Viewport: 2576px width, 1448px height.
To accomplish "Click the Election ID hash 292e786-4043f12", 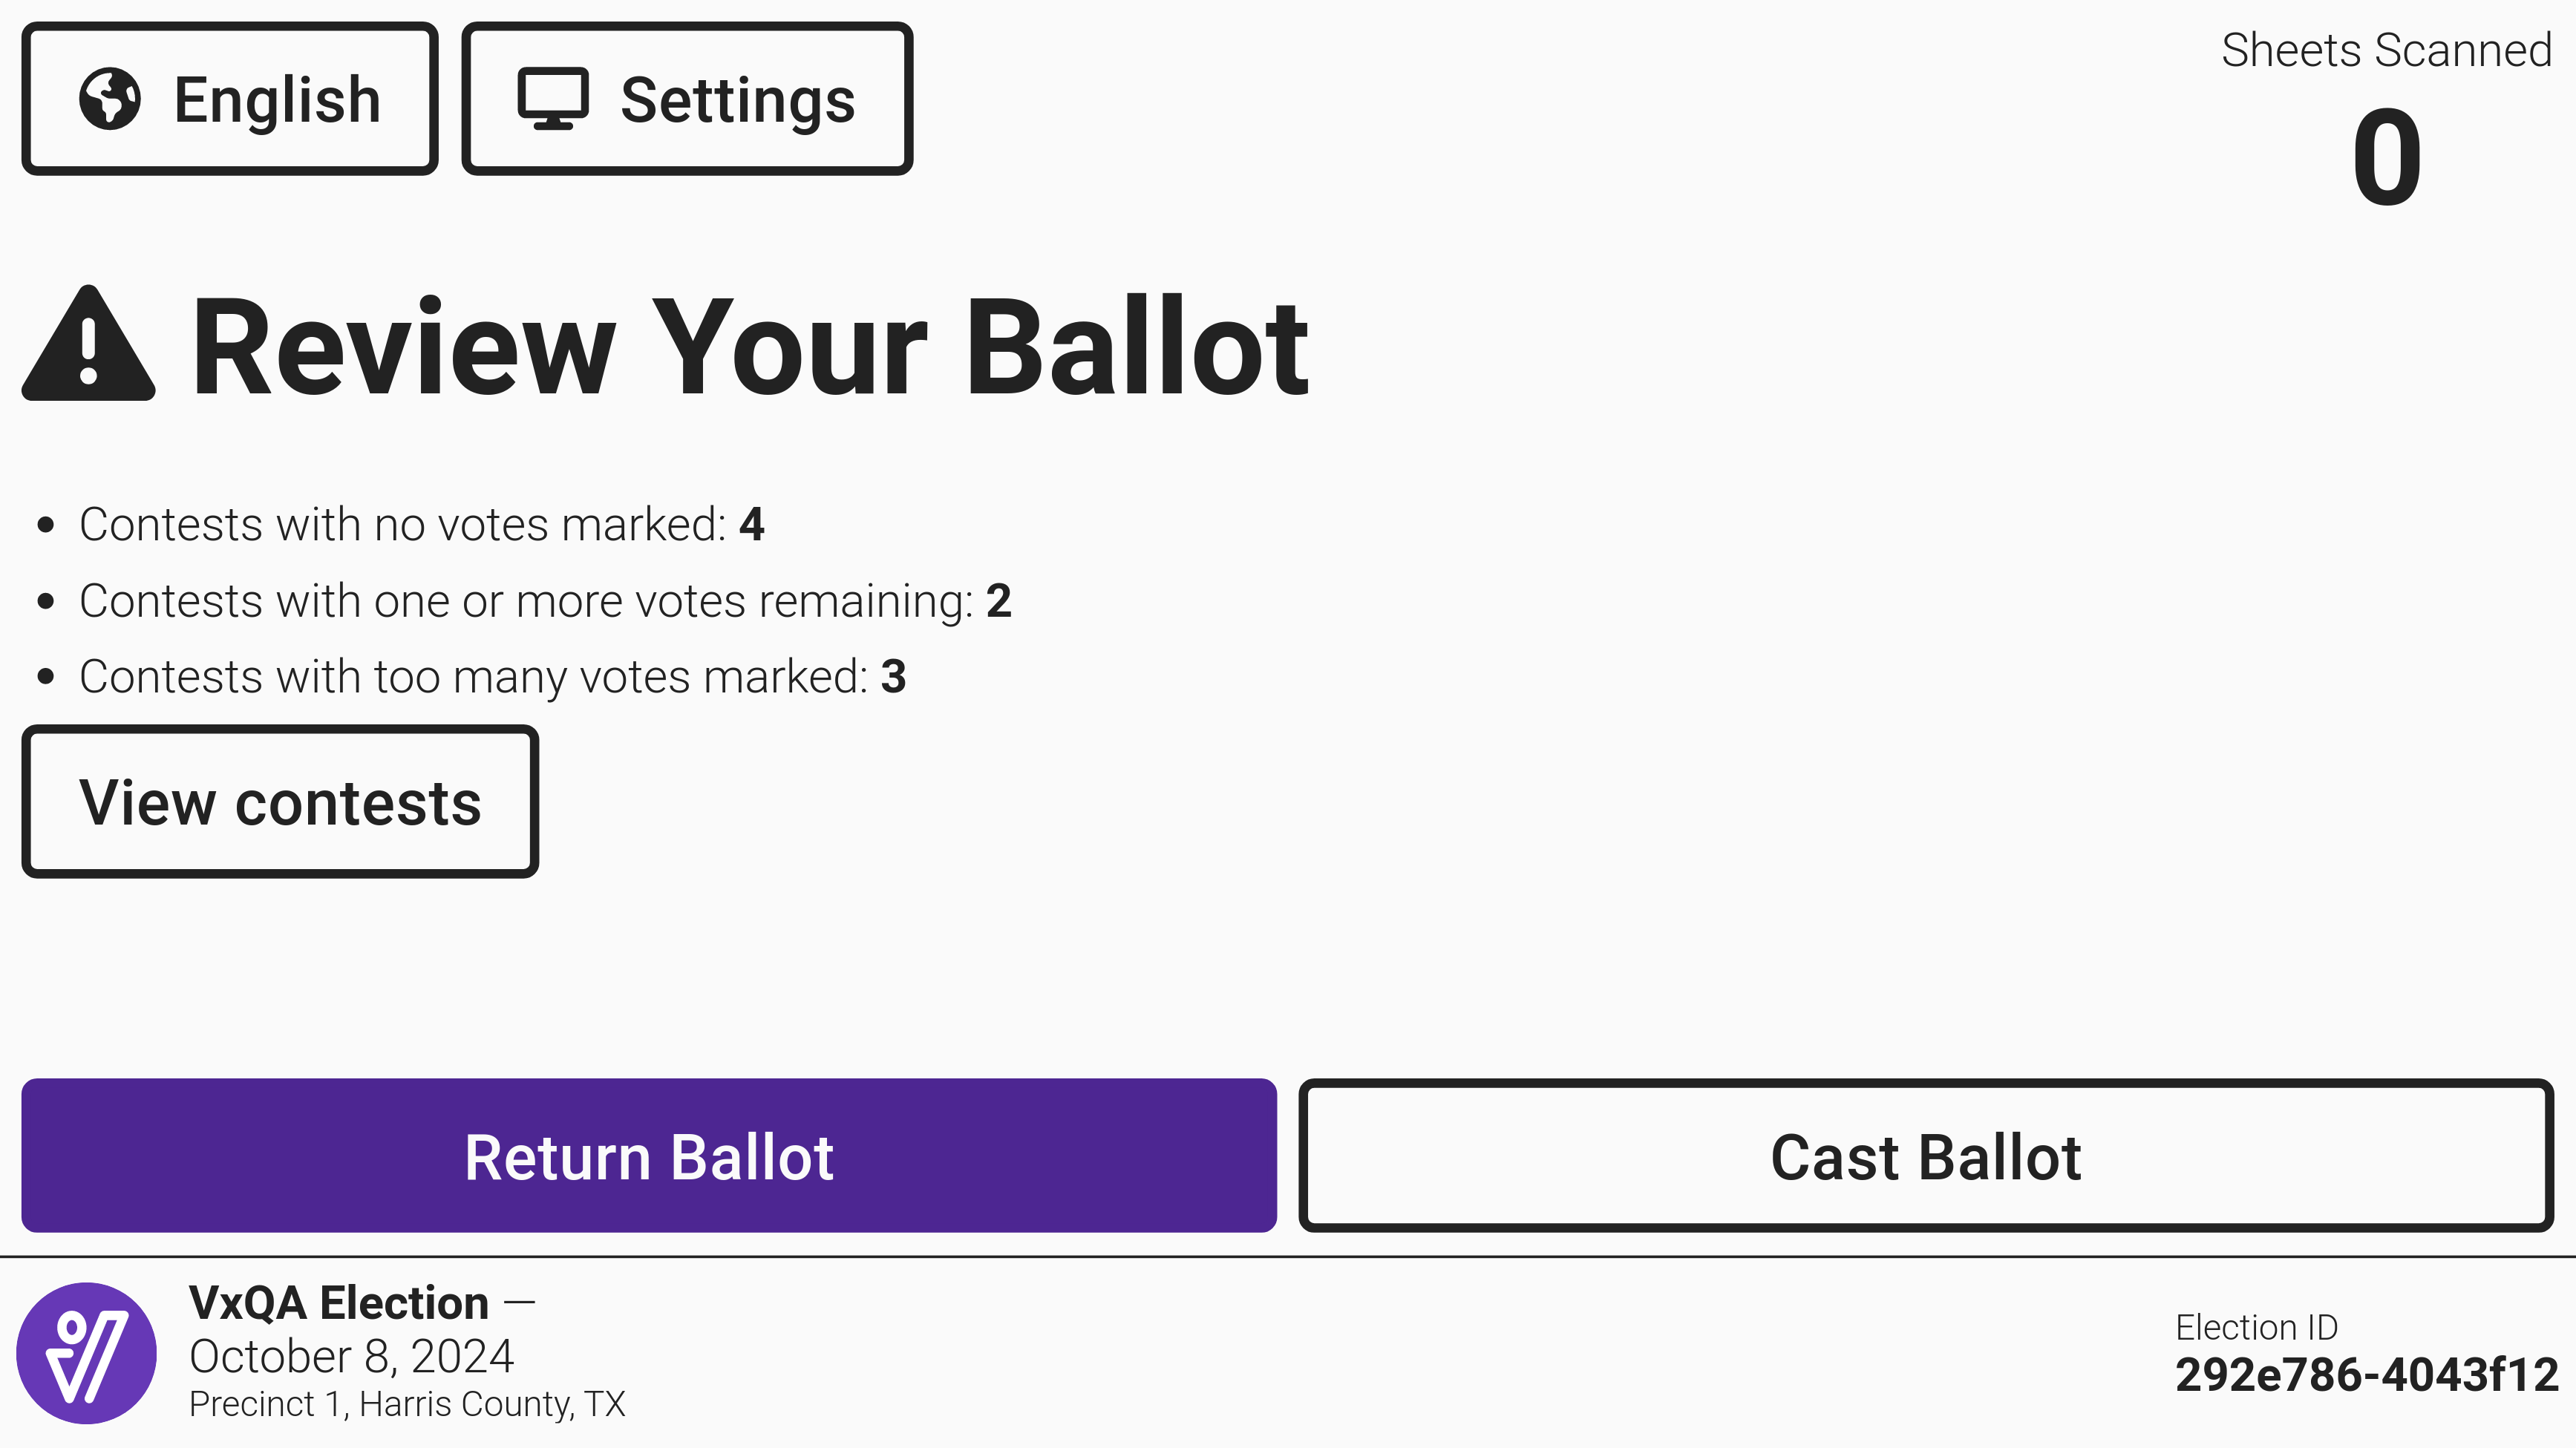I will click(2366, 1375).
